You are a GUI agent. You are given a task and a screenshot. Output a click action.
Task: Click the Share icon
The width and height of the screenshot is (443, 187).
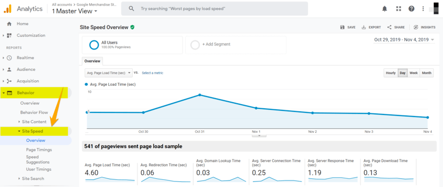(x=389, y=27)
